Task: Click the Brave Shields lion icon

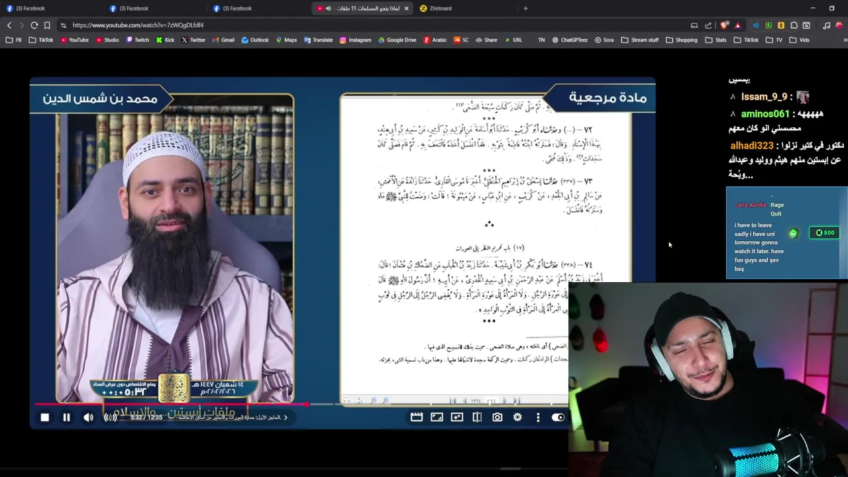Action: click(724, 25)
